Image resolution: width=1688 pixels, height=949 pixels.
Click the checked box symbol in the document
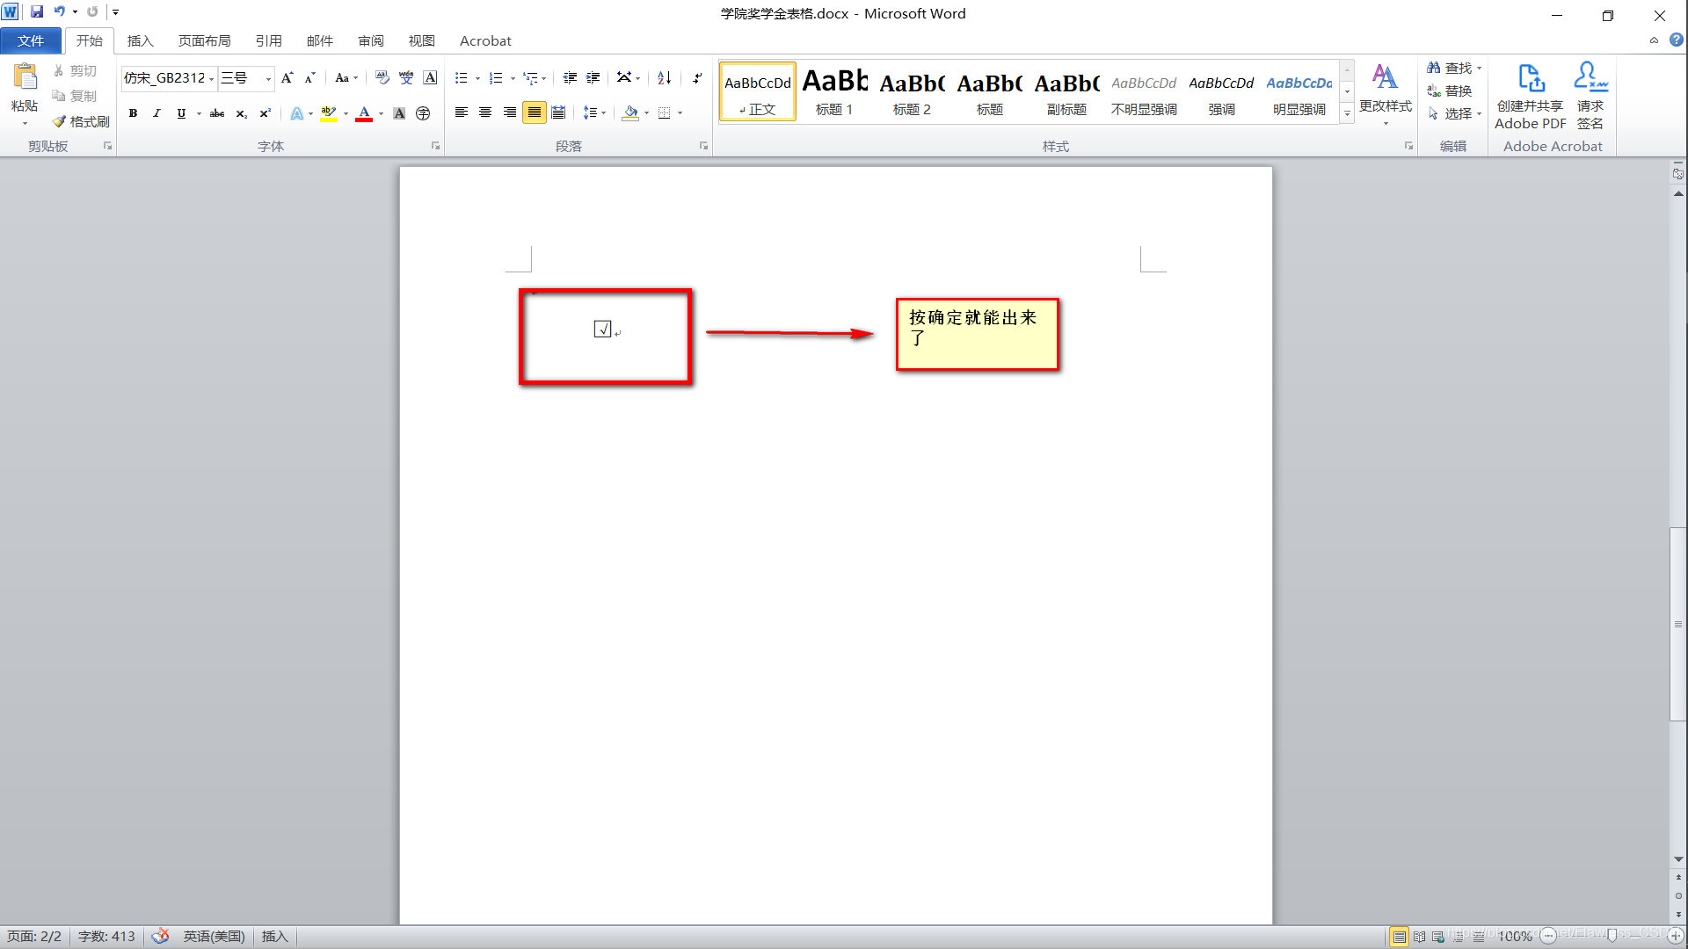click(602, 329)
